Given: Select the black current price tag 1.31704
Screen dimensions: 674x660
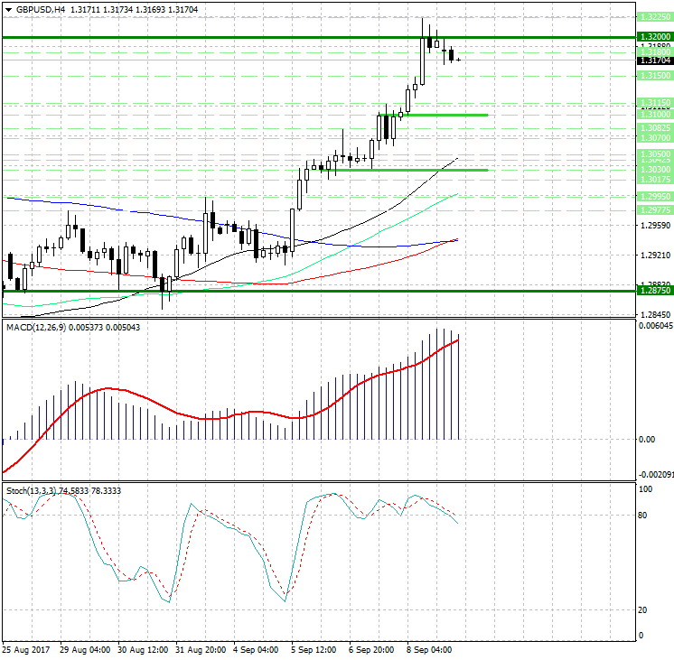Looking at the screenshot, I should pyautogui.click(x=653, y=60).
